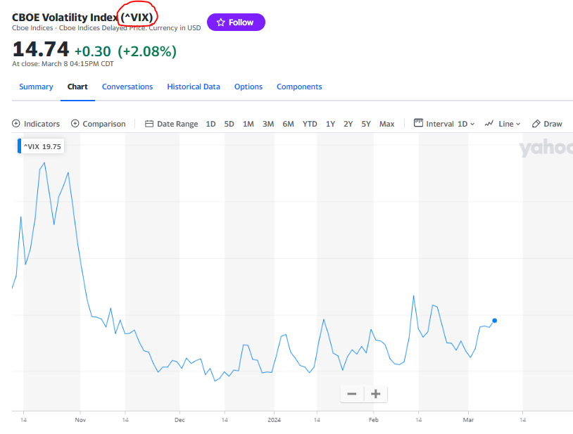Click the Interval ruler icon

tap(418, 123)
